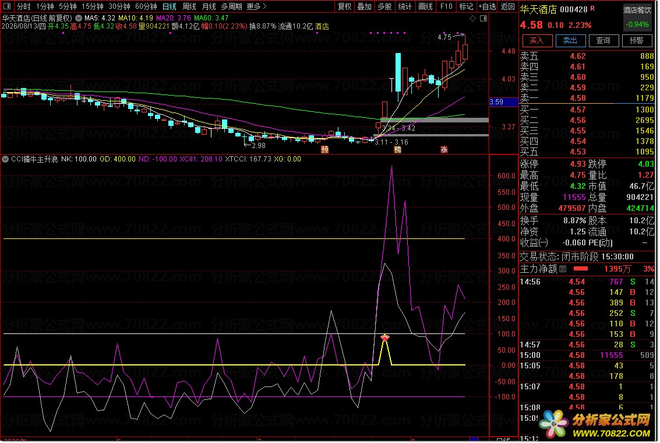Click the 返回 back button
Screen dimensions: 660x443
coord(507,6)
